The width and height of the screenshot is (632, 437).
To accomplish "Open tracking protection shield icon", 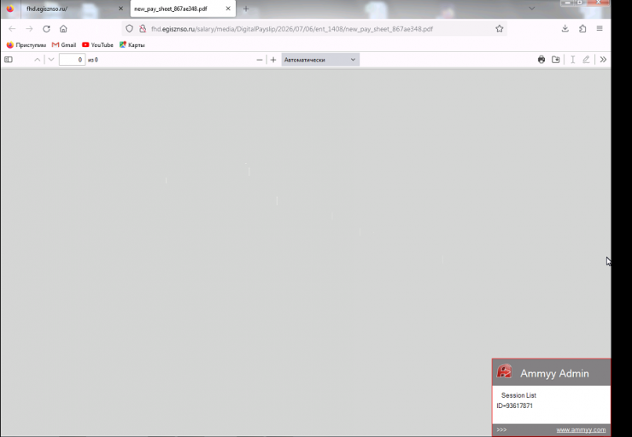I will pos(129,29).
